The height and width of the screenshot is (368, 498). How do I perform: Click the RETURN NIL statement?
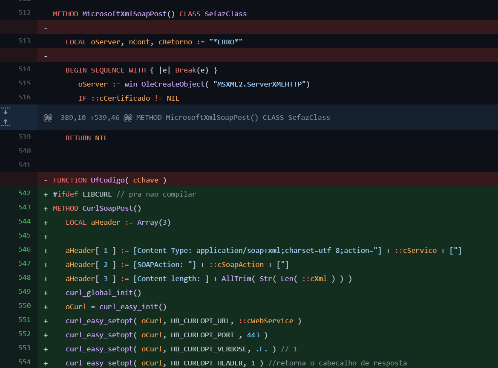coord(86,138)
